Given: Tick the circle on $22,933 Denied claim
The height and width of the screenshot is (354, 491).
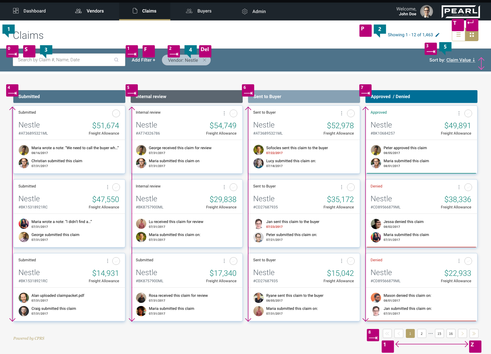Looking at the screenshot, I should pyautogui.click(x=468, y=261).
